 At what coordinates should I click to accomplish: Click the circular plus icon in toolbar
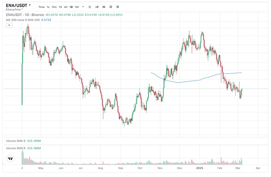pyautogui.click(x=111, y=7)
